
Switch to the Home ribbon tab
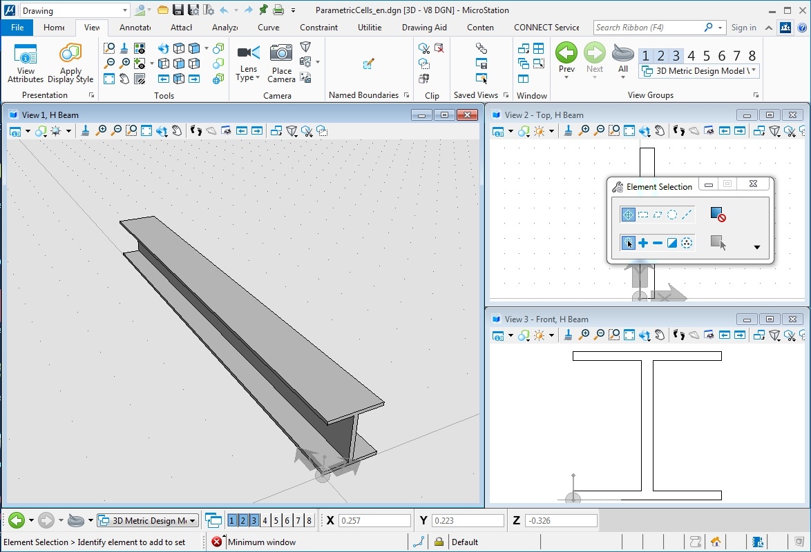[54, 28]
